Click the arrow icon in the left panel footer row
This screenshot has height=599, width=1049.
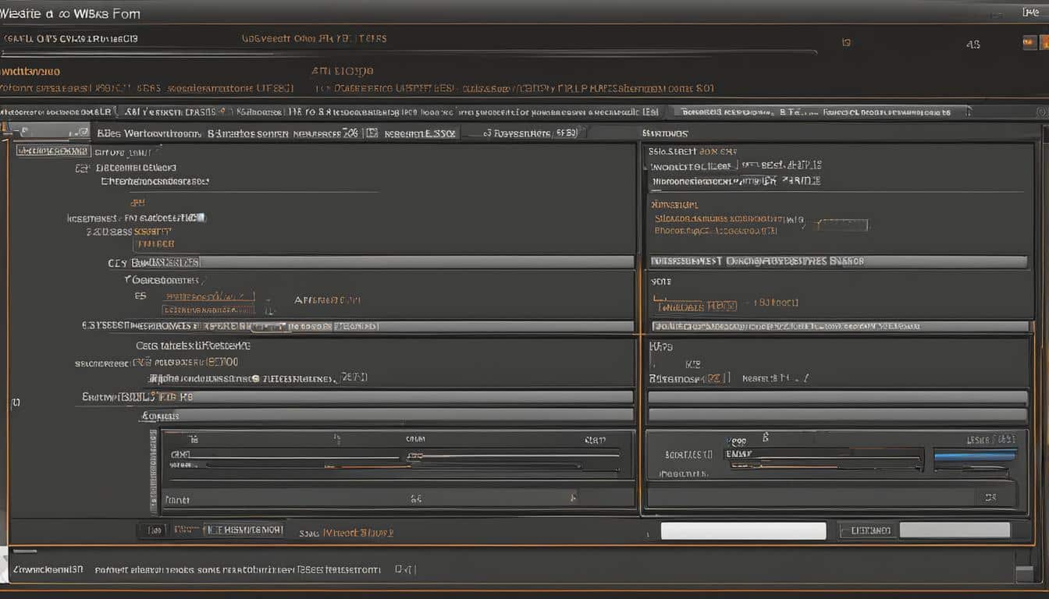pos(573,497)
